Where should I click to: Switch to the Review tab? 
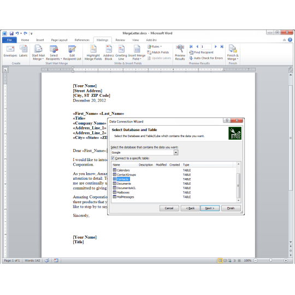pyautogui.click(x=120, y=40)
